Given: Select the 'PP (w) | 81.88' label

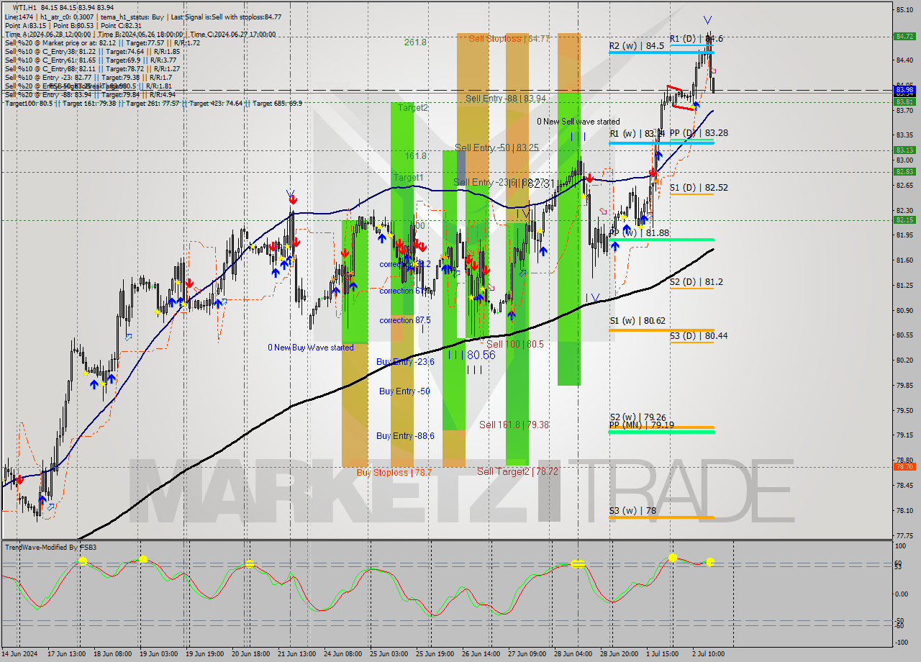Looking at the screenshot, I should 639,233.
